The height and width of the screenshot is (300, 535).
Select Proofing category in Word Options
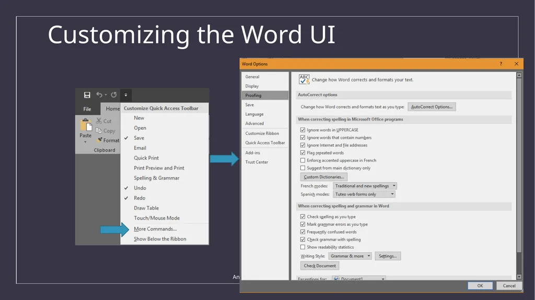click(x=265, y=95)
